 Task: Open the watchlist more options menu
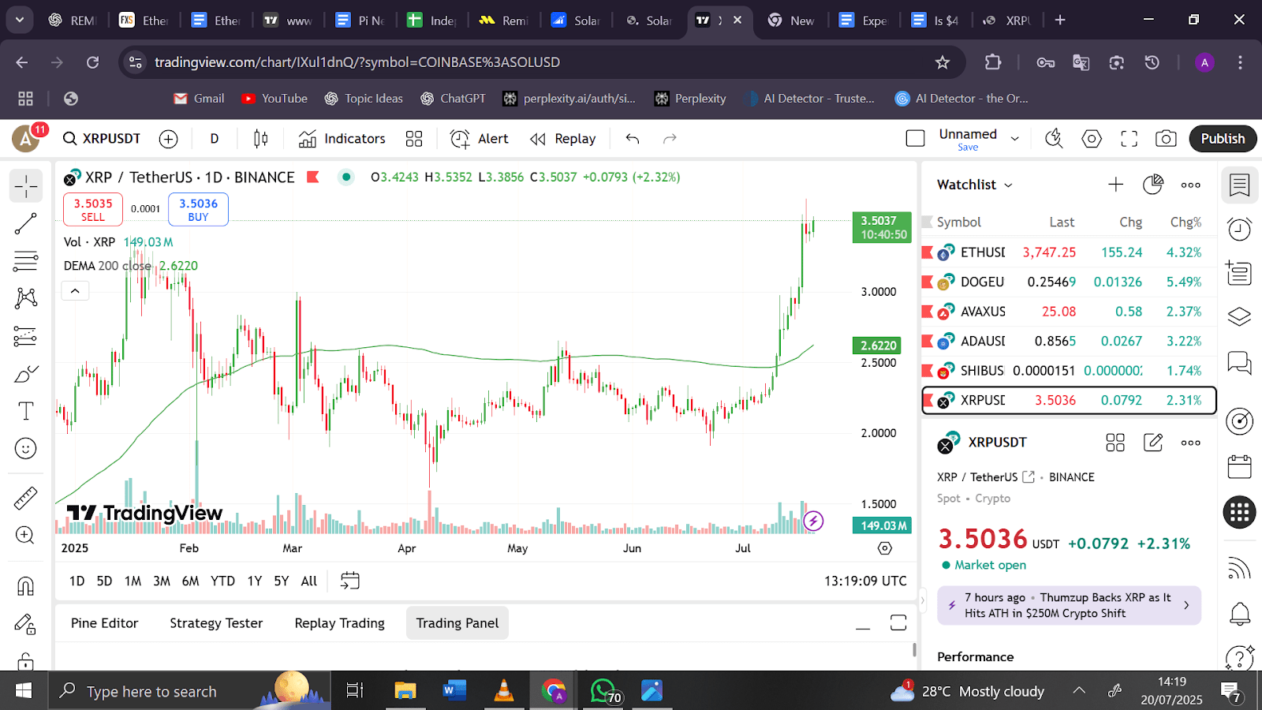1191,185
